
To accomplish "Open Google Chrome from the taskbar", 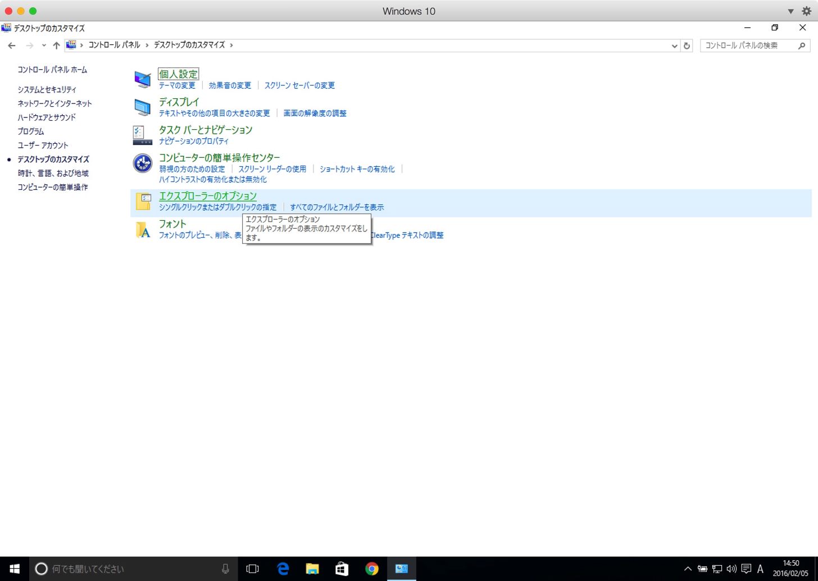I will [371, 569].
